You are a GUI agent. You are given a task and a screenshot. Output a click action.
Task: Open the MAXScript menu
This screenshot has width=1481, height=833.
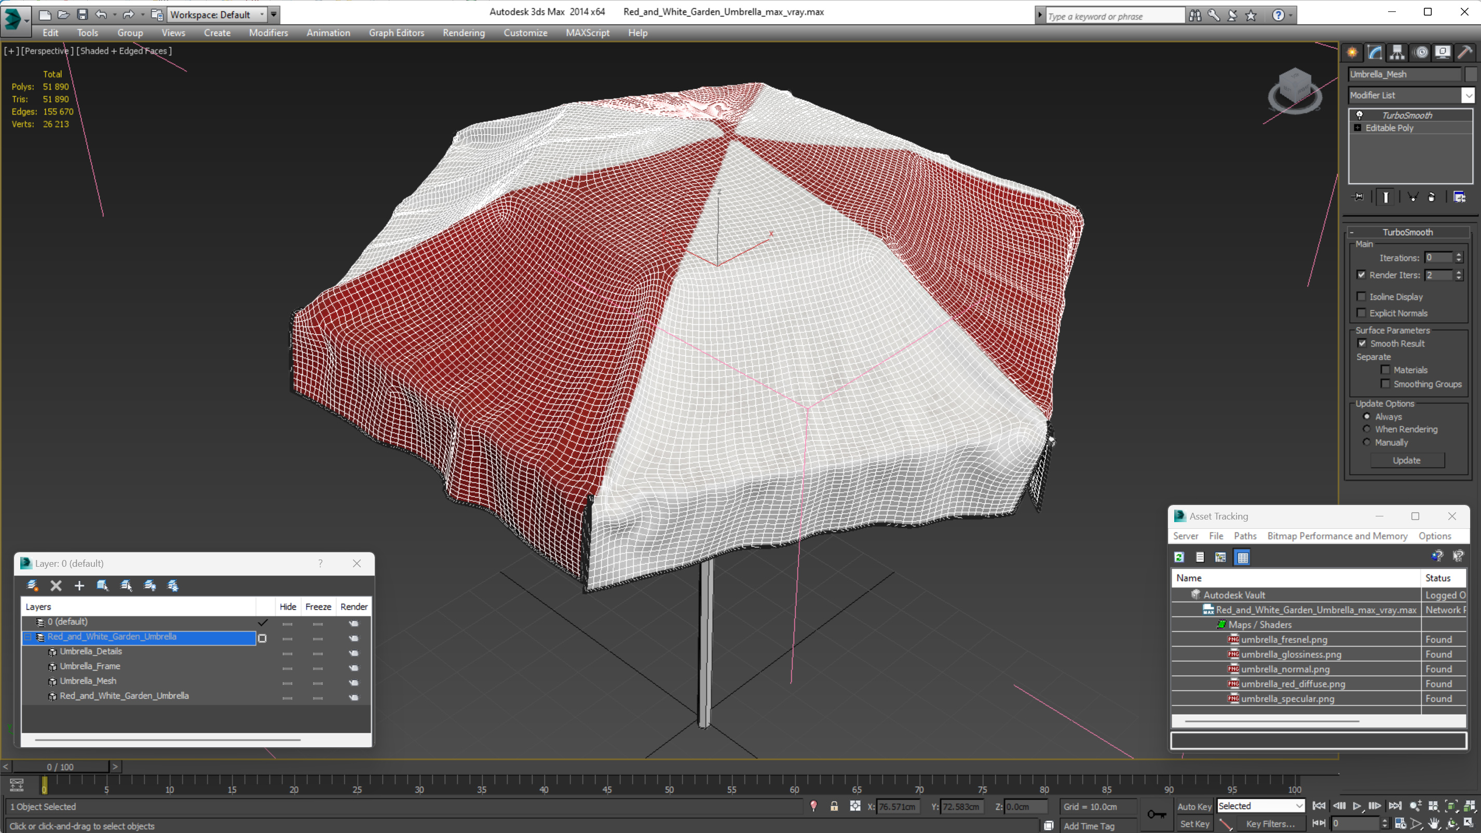(587, 33)
